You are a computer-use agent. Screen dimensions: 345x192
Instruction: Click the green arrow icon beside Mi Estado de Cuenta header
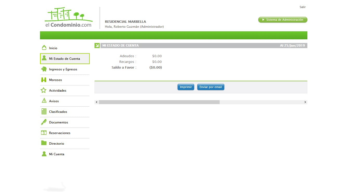coord(97,46)
